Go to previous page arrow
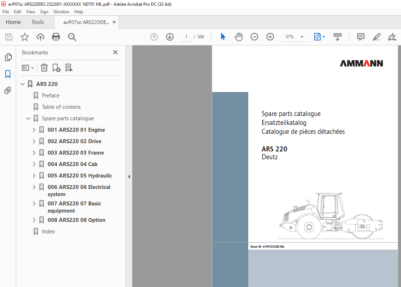Screen dimensions: 401x287 (154, 37)
